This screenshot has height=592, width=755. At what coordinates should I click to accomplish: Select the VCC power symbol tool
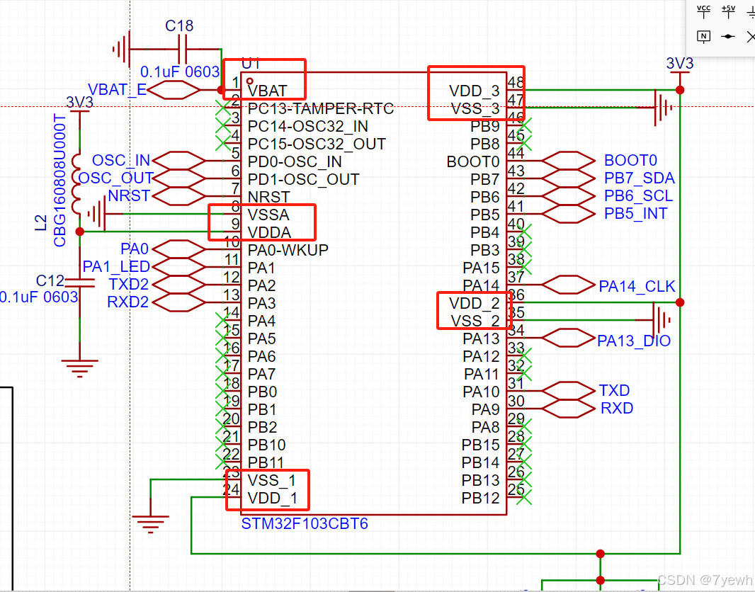click(x=703, y=11)
